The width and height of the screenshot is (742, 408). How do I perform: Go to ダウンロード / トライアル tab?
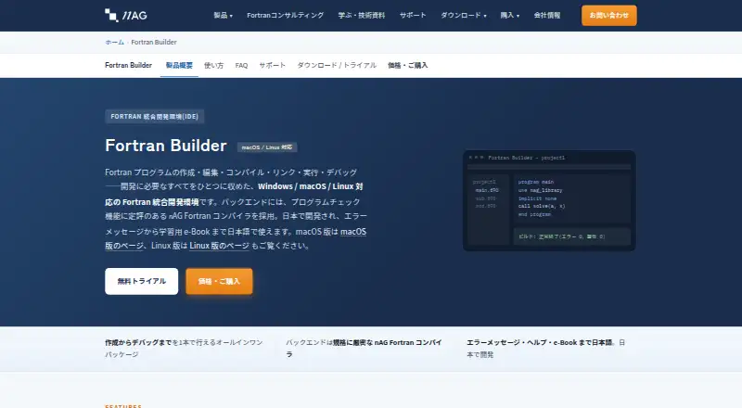click(337, 65)
